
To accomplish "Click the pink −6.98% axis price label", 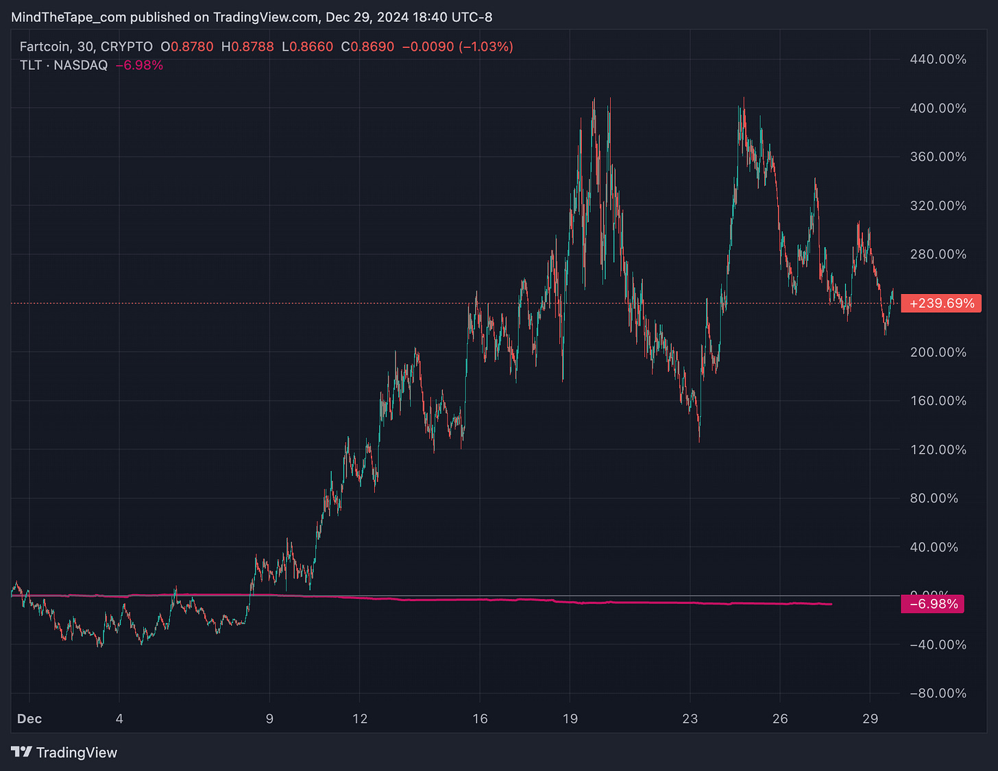I will 933,604.
